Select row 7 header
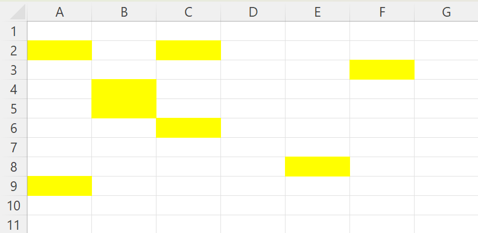The image size is (478, 233). pos(14,147)
